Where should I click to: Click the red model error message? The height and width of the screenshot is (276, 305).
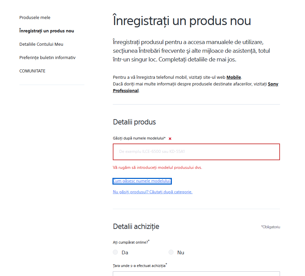coord(158,168)
